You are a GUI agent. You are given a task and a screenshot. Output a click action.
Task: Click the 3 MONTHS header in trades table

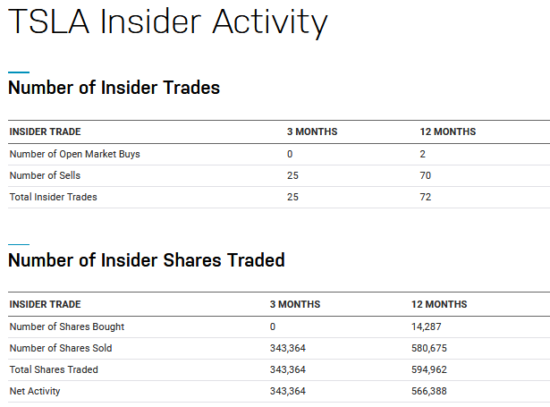click(312, 131)
